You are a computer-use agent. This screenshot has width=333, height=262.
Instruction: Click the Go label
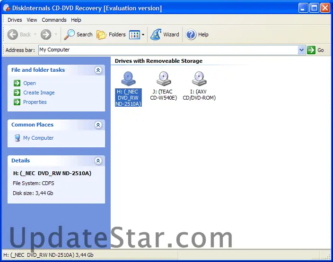coord(321,50)
